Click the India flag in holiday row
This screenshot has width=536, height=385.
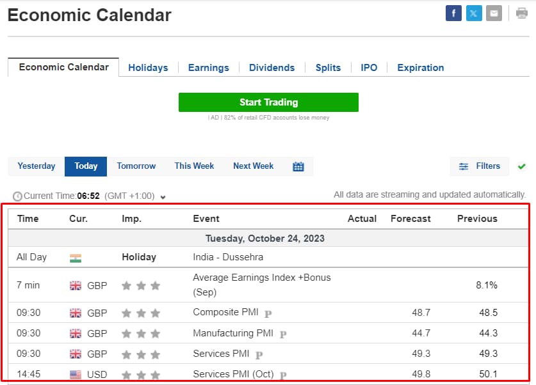pos(76,258)
